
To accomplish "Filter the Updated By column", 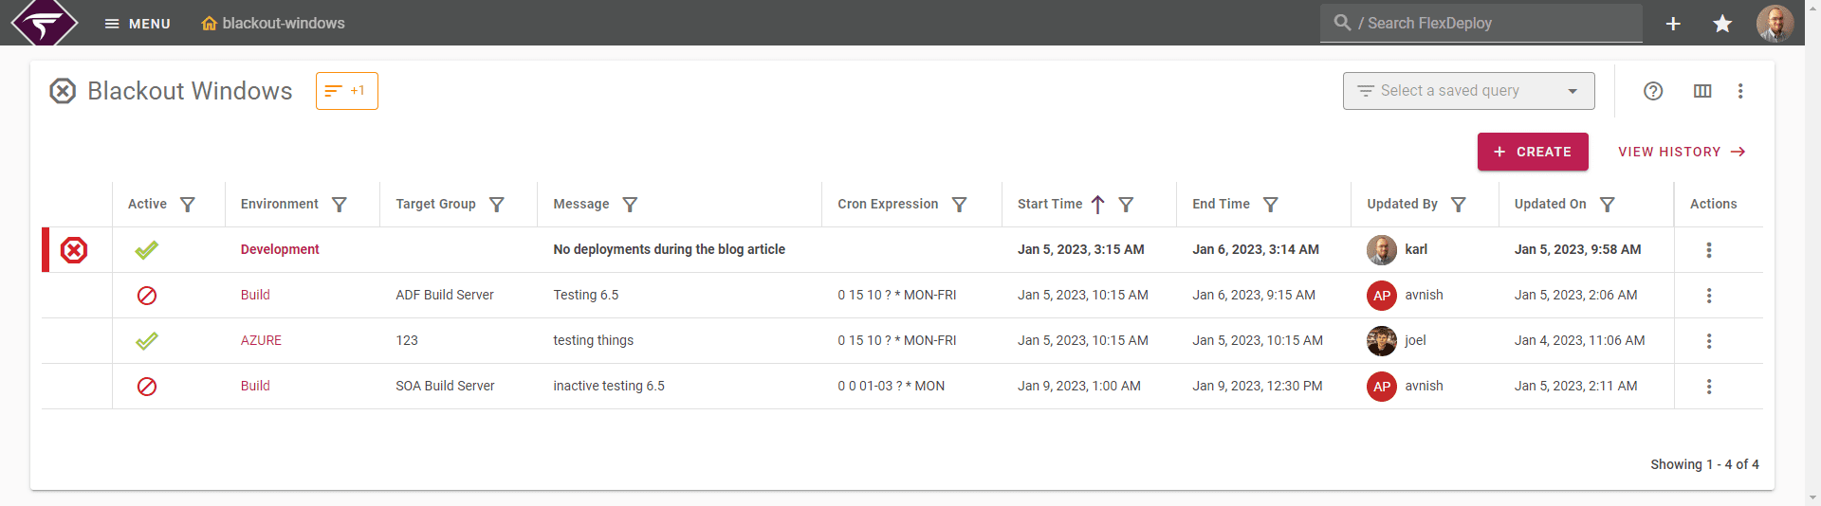I will click(1459, 205).
